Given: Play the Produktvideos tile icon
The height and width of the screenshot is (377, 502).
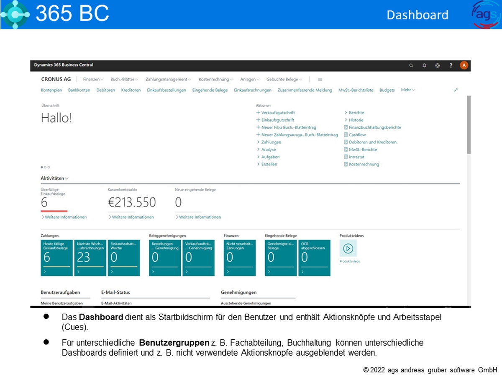Looking at the screenshot, I should tap(348, 248).
